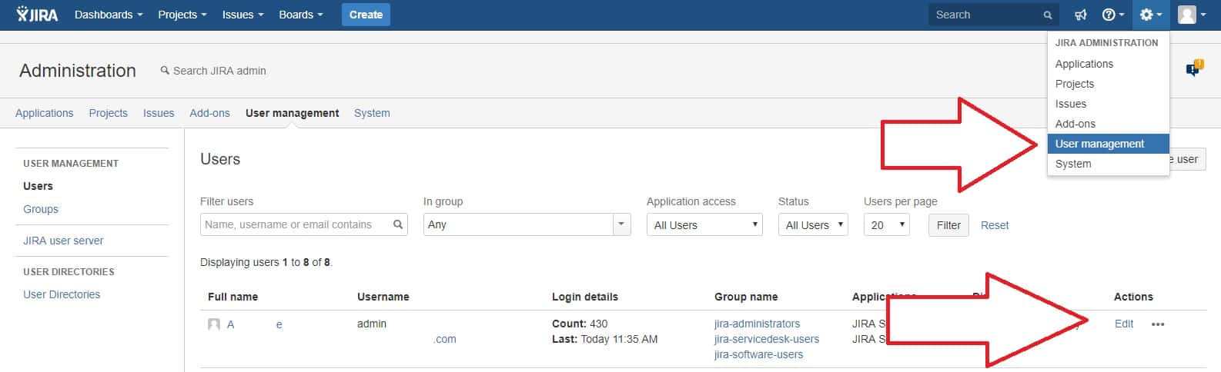Image resolution: width=1221 pixels, height=372 pixels.
Task: Open the Status All Users dropdown
Action: pos(813,224)
